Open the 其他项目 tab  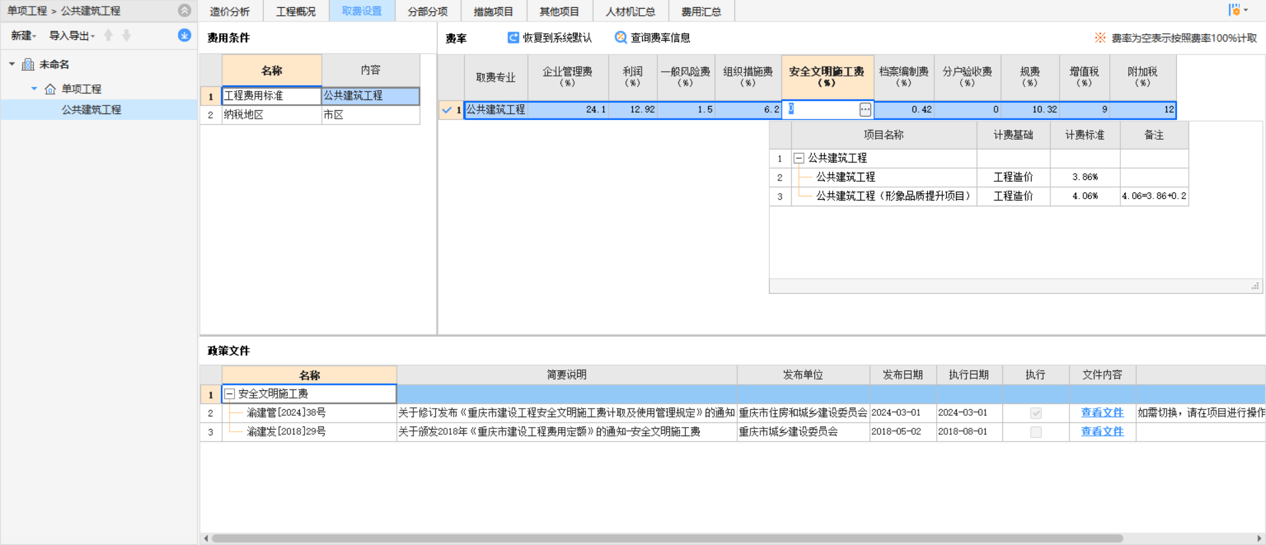coord(560,11)
